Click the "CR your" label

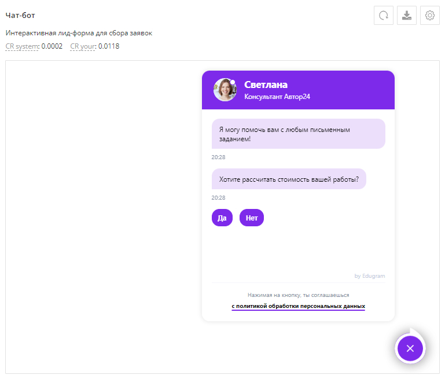click(82, 46)
